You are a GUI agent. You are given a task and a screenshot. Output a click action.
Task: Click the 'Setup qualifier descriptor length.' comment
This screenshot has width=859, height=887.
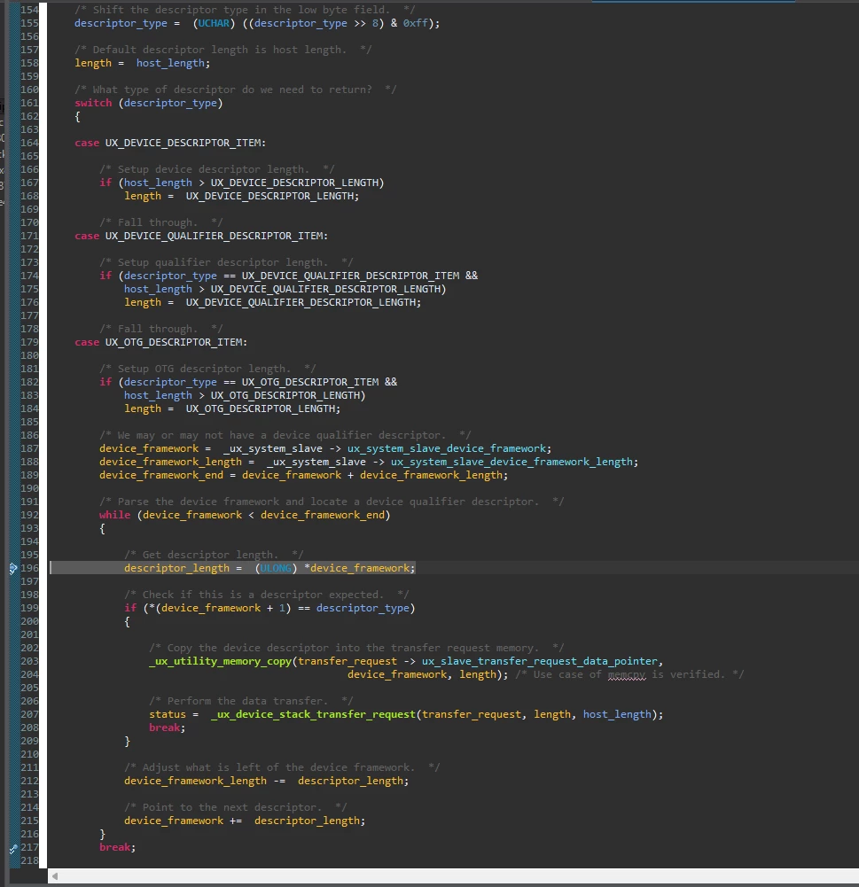point(226,262)
